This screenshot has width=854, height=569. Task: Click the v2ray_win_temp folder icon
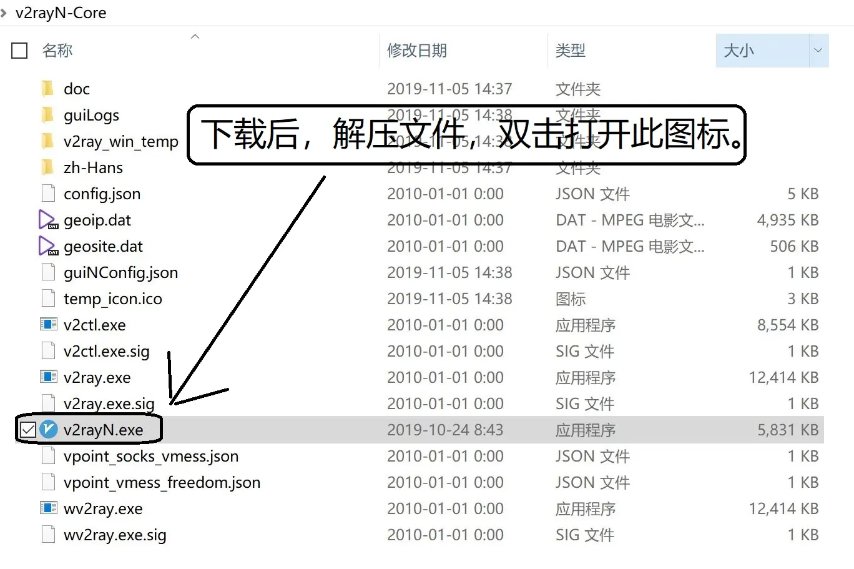coord(48,141)
